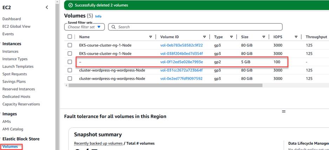Open Dashboard in the sidebar

[x=12, y=19]
